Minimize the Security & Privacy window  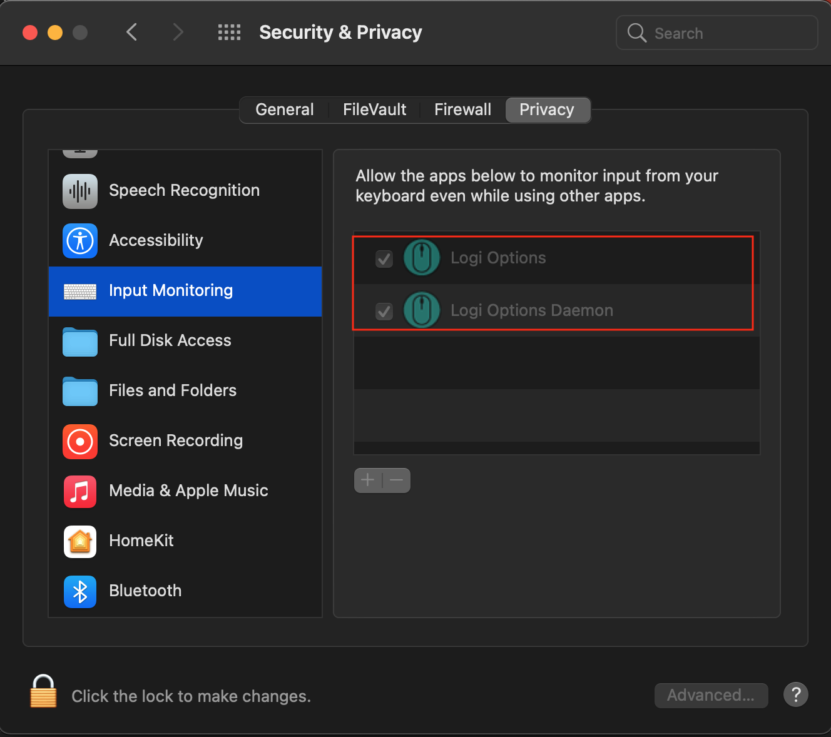click(55, 33)
